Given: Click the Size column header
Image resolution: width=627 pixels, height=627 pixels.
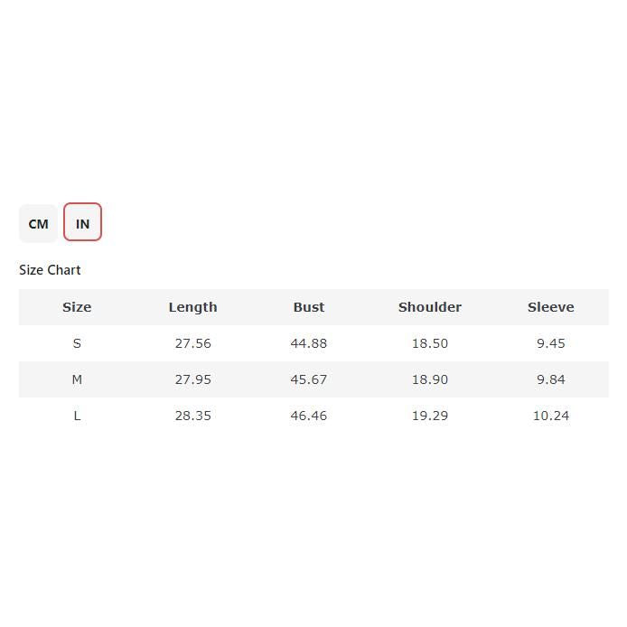Looking at the screenshot, I should point(77,307).
